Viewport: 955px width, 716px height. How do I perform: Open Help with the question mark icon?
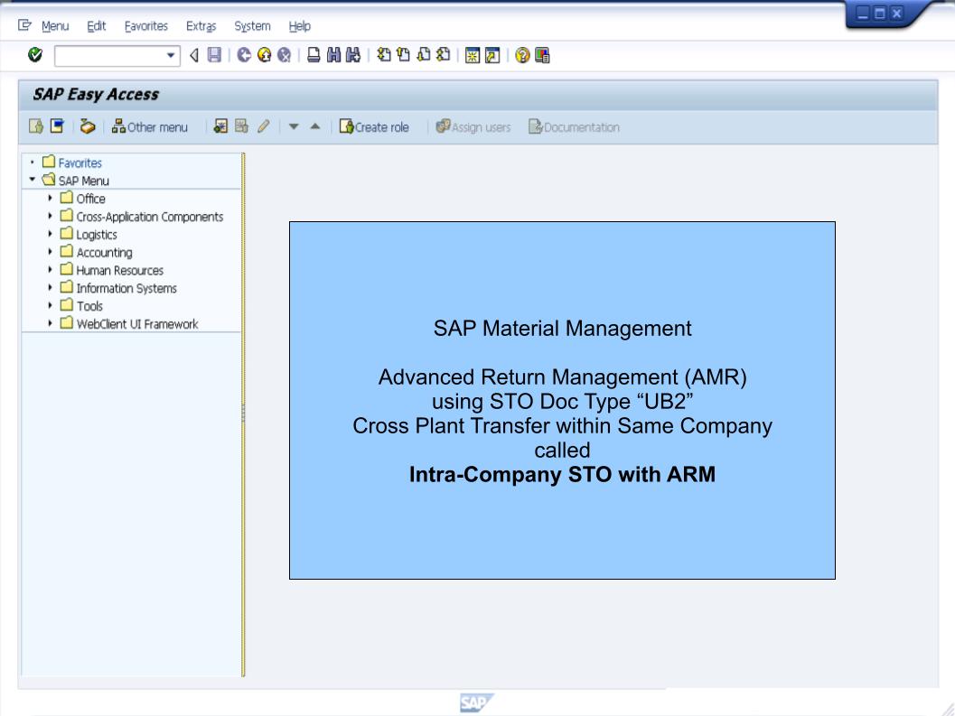522,55
